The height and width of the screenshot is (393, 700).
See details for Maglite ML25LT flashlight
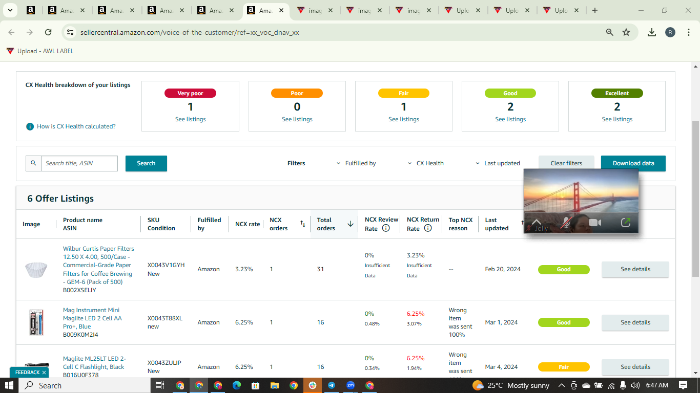pos(635,367)
